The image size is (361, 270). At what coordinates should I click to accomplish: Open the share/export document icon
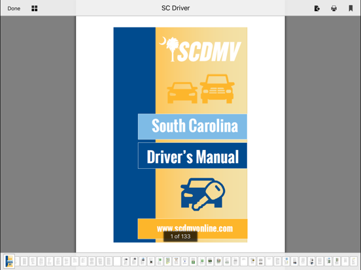(317, 8)
